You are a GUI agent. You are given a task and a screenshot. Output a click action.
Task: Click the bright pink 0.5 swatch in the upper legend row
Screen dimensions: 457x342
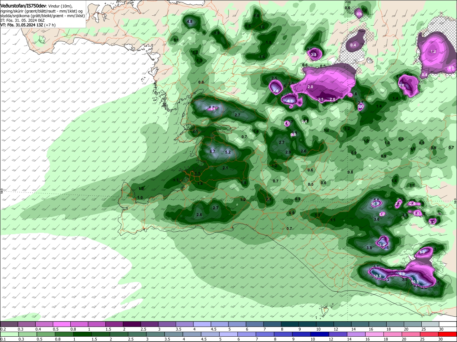(61, 324)
